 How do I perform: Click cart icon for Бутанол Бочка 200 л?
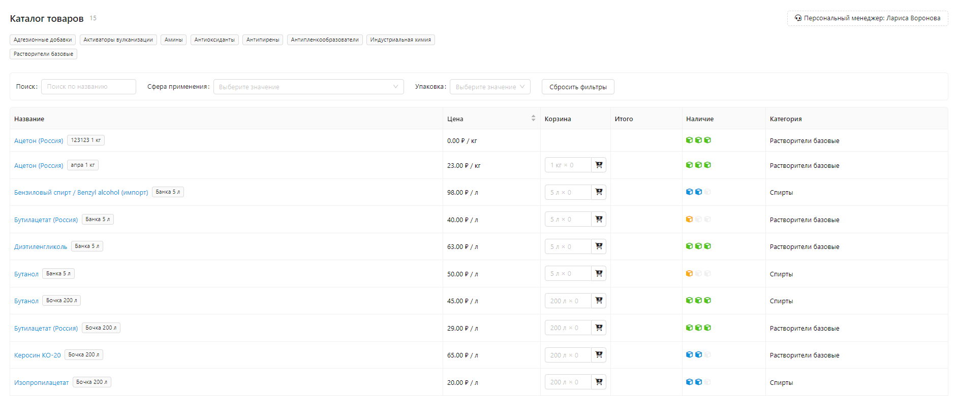599,301
